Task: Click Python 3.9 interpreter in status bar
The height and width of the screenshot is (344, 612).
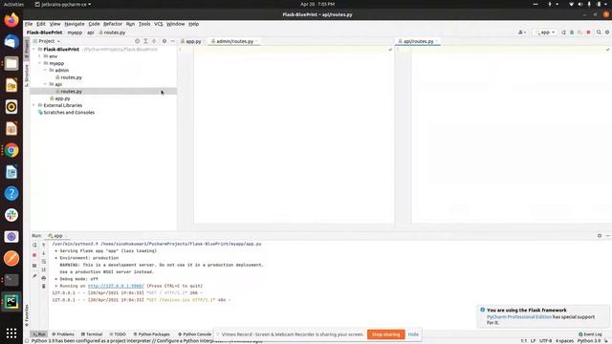Action: click(x=588, y=341)
